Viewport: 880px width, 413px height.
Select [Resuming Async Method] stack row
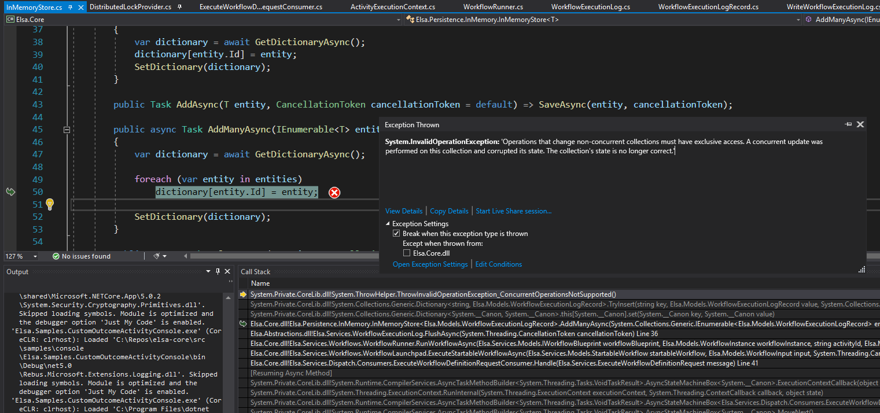pos(291,373)
